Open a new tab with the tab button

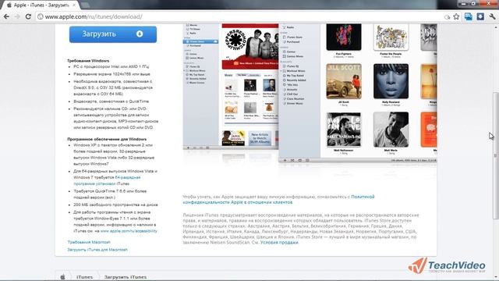85,5
